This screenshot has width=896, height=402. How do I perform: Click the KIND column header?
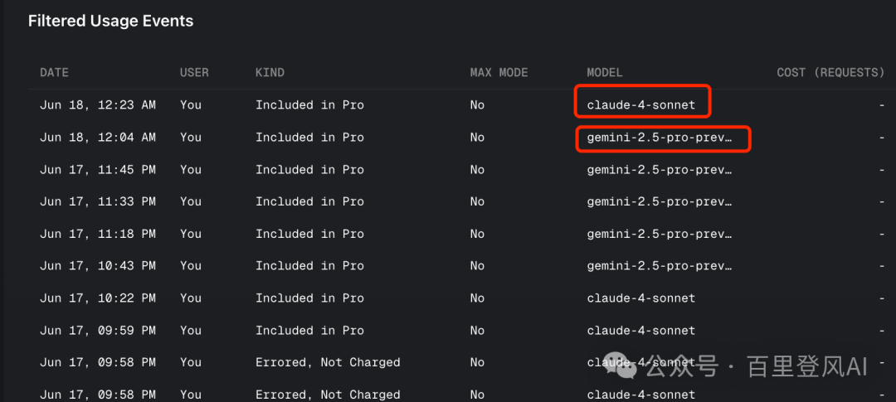pos(270,73)
